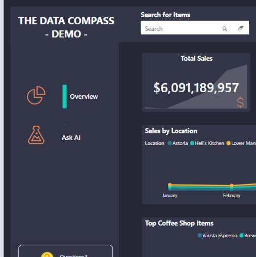Open the Ask AI page
This screenshot has height=257, width=256.
(71, 138)
